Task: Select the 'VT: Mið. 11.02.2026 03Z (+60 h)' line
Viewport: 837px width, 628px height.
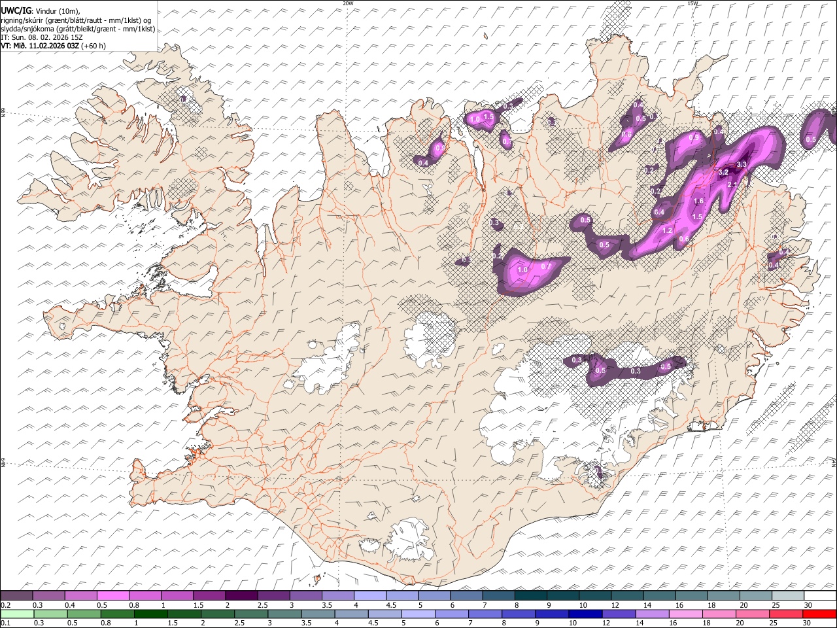Action: click(x=53, y=46)
